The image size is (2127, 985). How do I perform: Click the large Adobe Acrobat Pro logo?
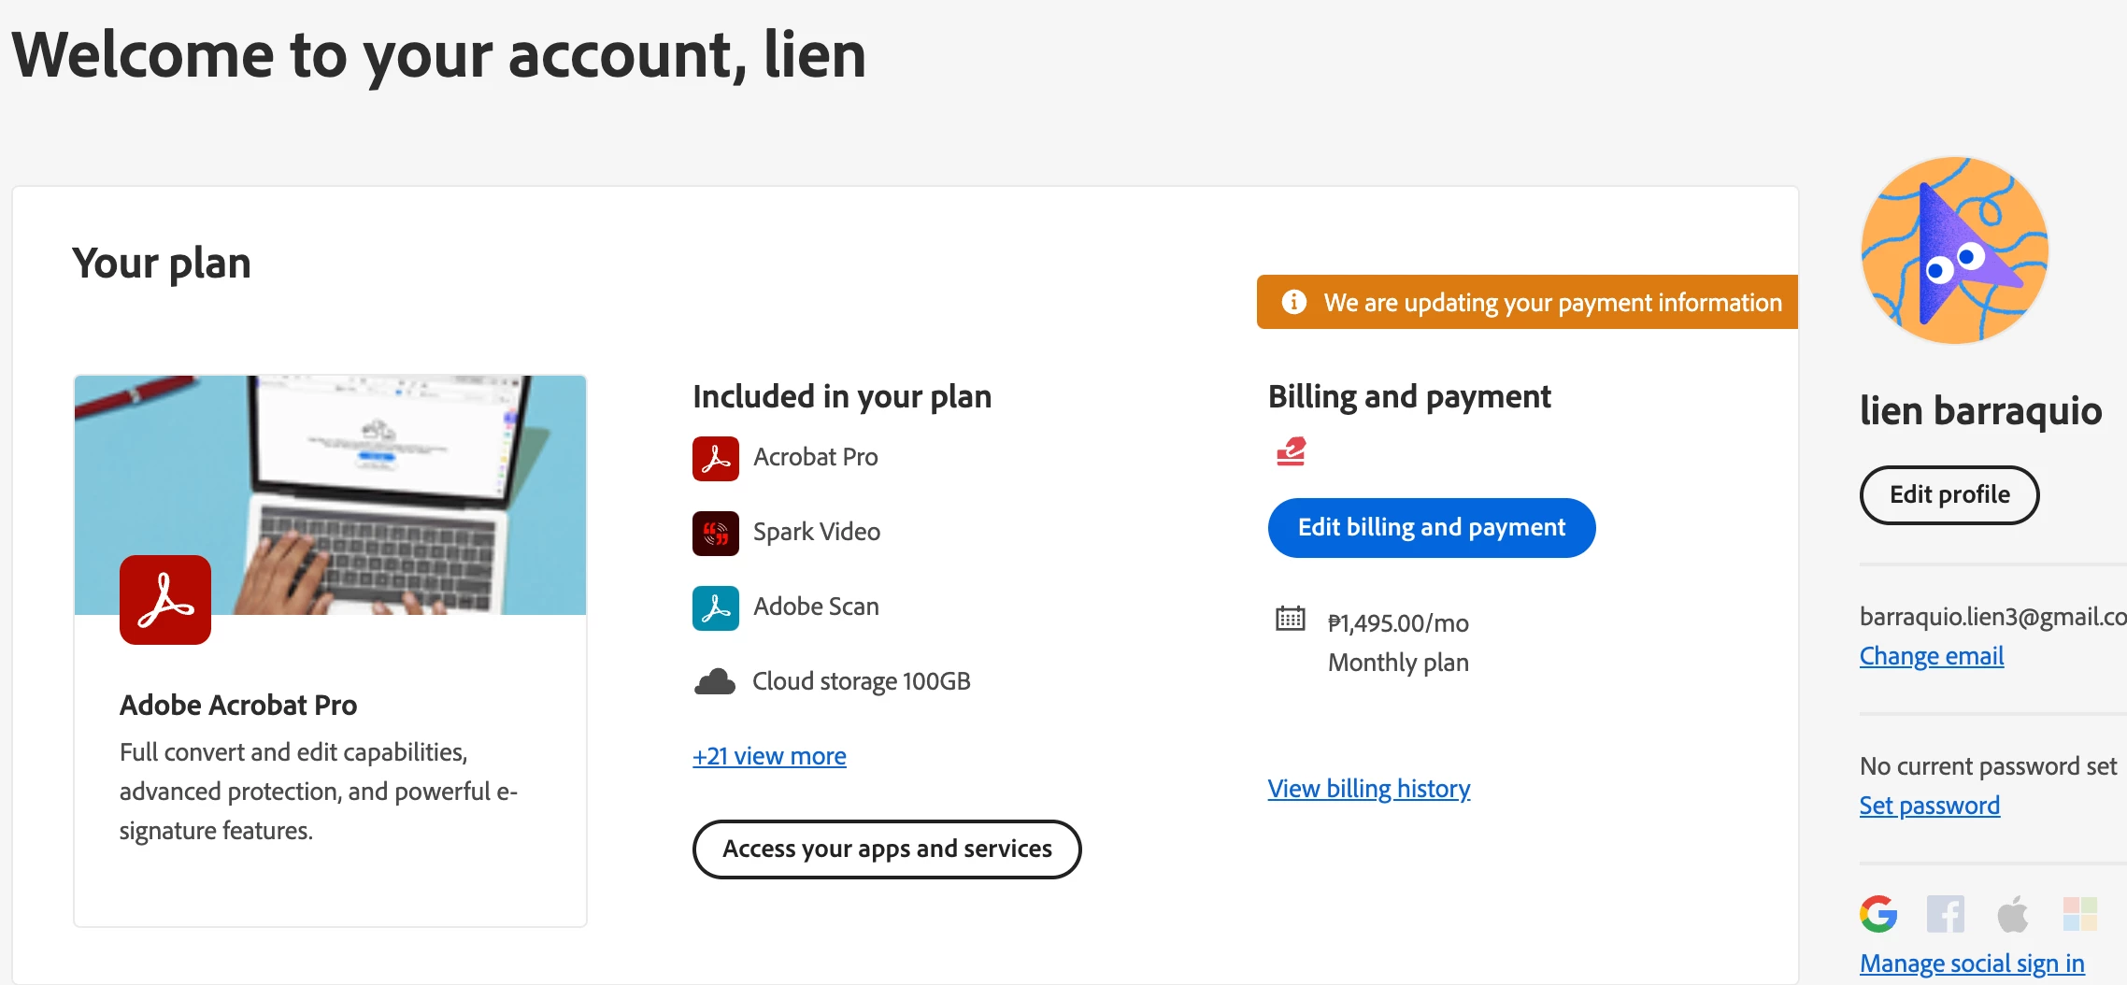(x=165, y=600)
